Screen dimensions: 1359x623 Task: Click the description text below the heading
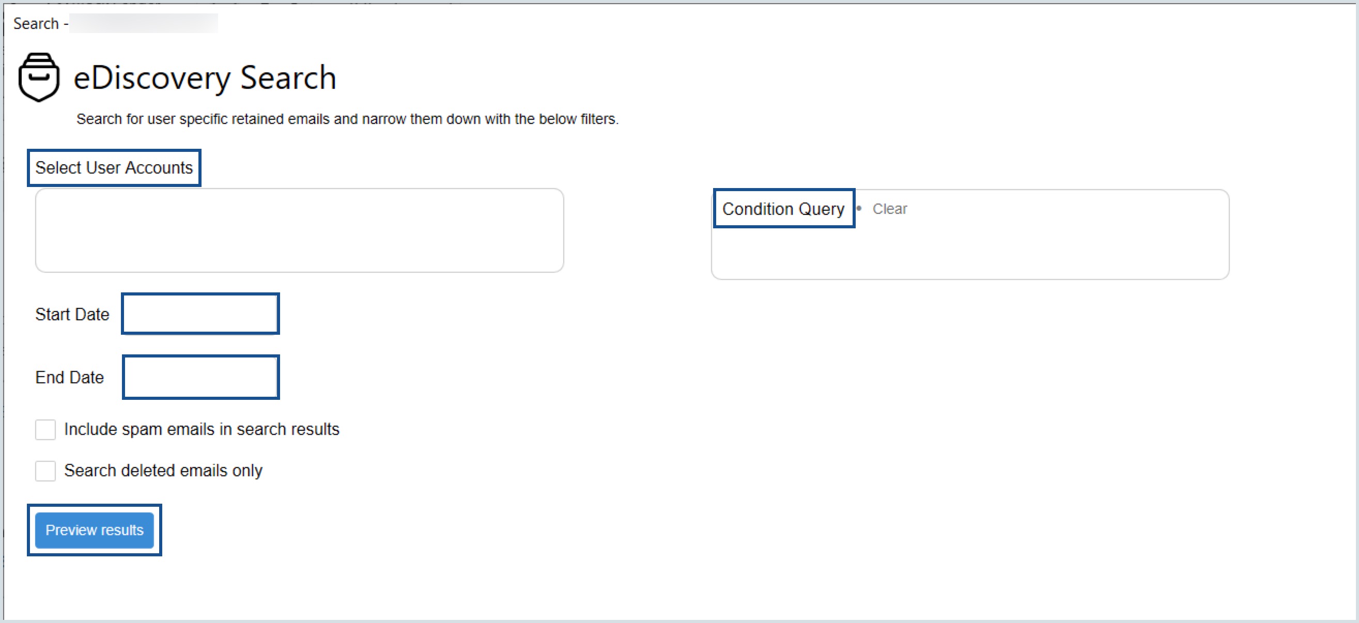click(347, 119)
